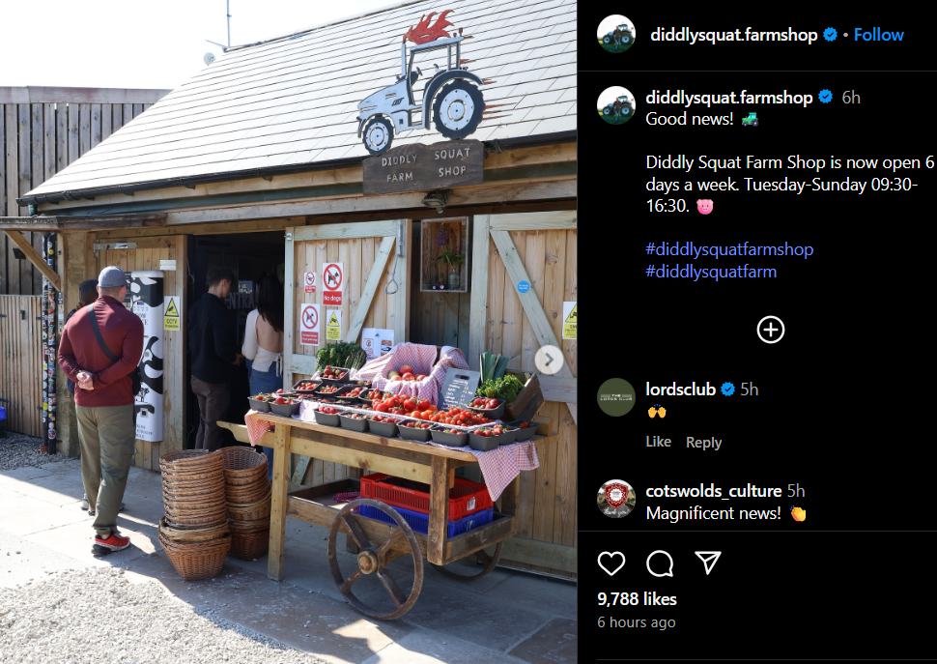Screen dimensions: 937x664
Task: Open diddlysquat.farmshop header profile picture
Action: (616, 34)
